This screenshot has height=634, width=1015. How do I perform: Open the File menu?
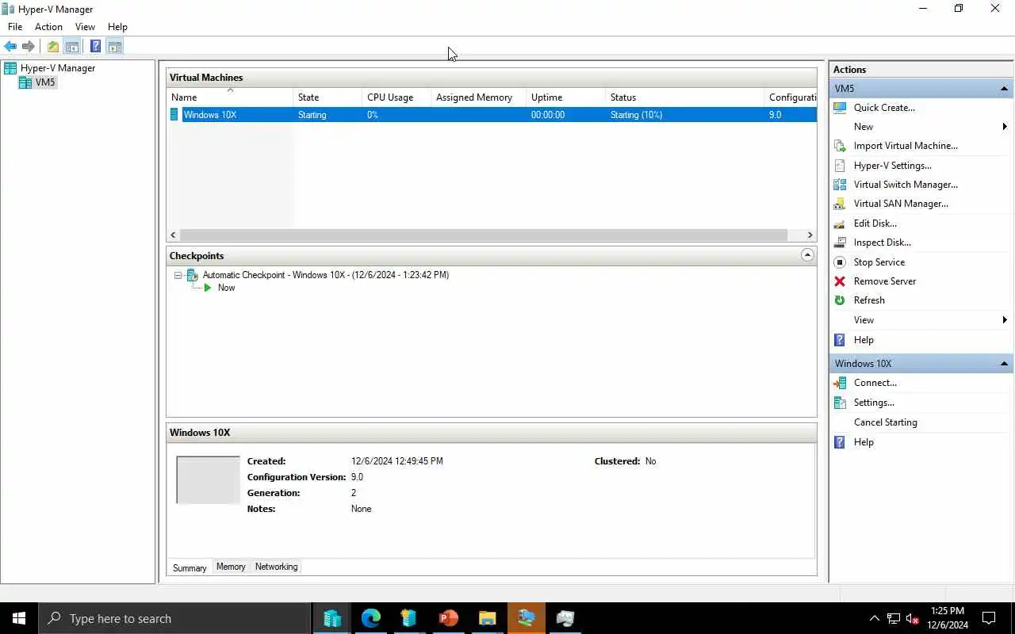click(15, 27)
